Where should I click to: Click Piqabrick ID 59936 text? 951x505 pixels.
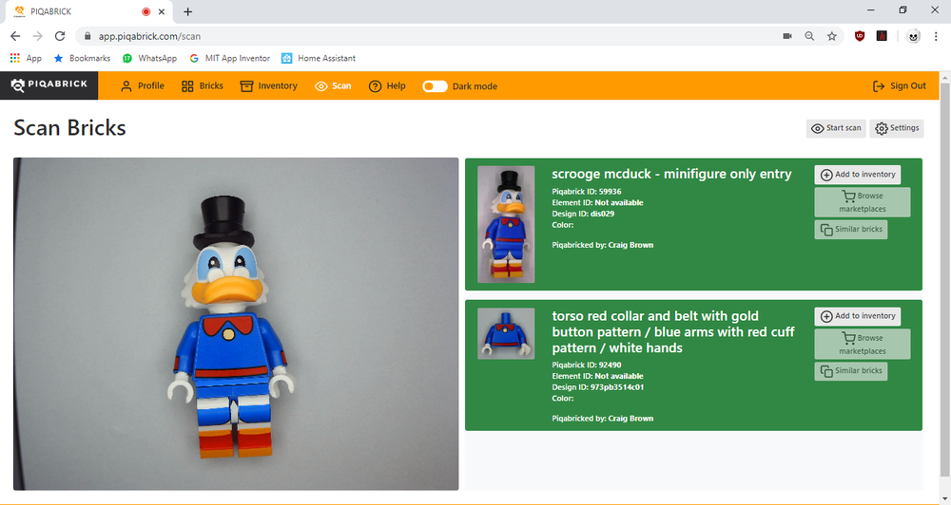587,192
